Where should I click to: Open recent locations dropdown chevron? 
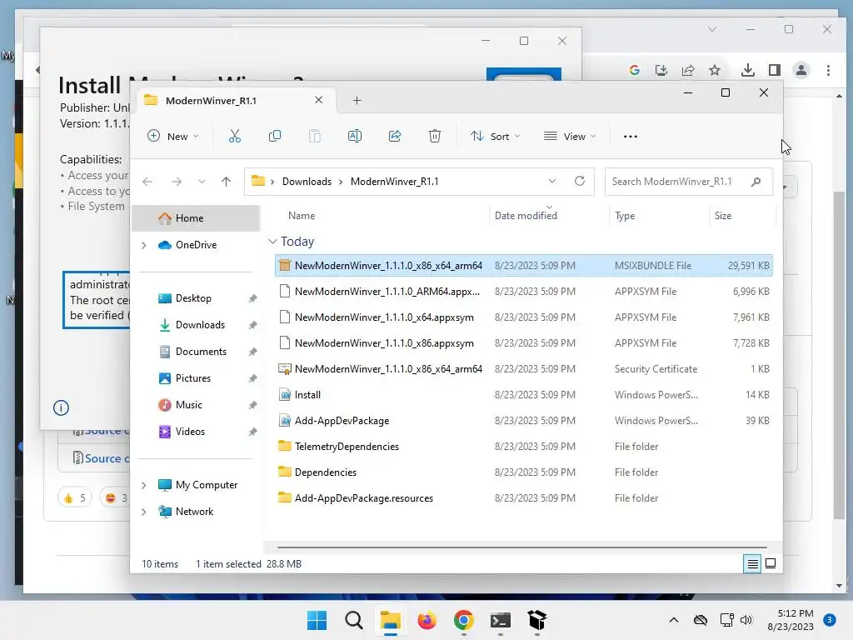coord(202,182)
